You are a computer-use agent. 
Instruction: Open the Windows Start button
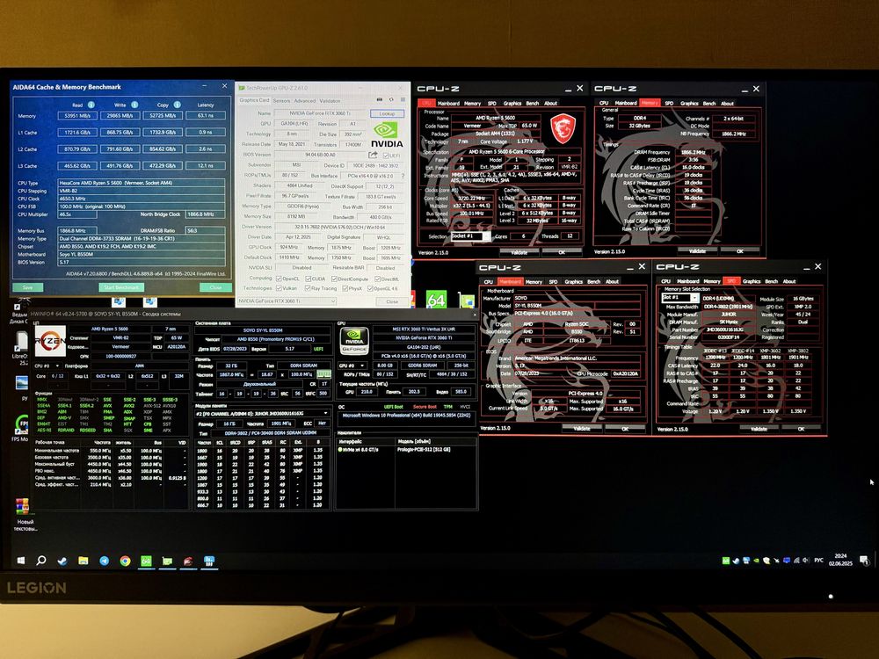pyautogui.click(x=21, y=561)
